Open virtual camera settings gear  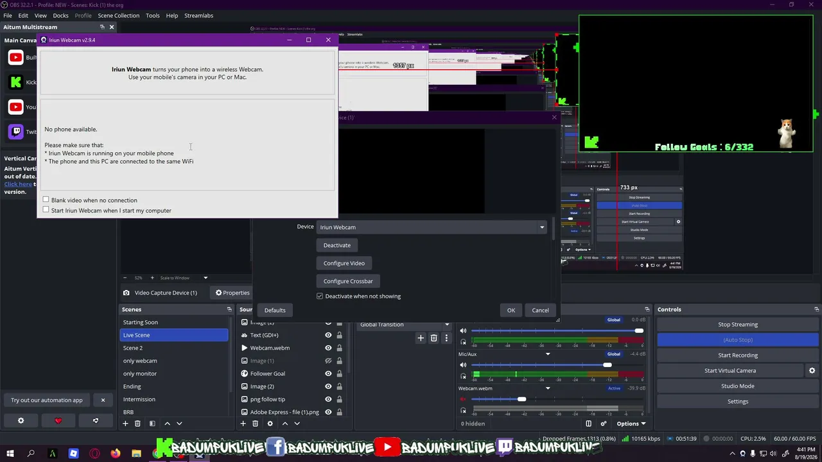pyautogui.click(x=812, y=370)
